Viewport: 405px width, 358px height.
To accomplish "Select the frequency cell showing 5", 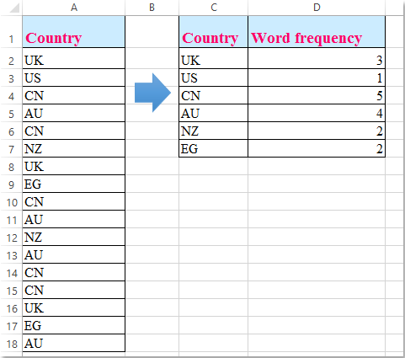I will click(x=317, y=95).
